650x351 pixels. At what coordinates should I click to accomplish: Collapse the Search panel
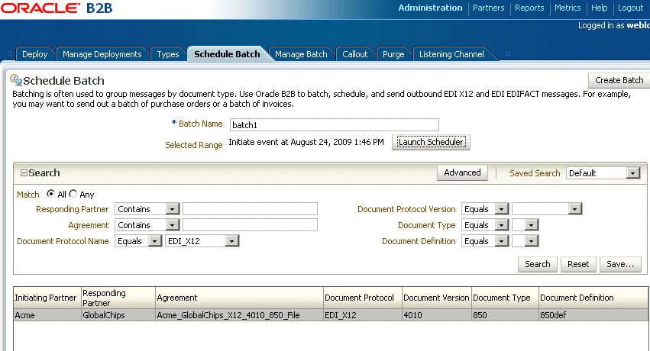pyautogui.click(x=24, y=173)
